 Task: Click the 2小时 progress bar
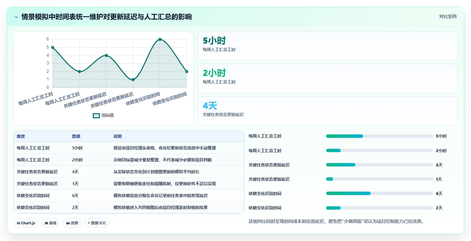[380, 150]
